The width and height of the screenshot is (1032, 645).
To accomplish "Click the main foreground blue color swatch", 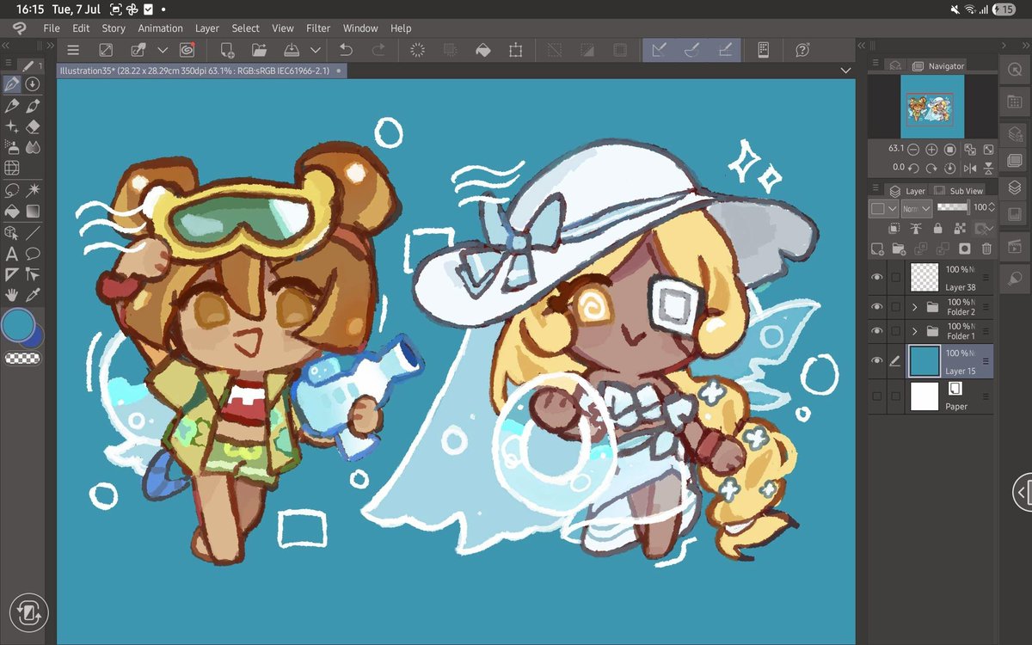I will tap(17, 325).
